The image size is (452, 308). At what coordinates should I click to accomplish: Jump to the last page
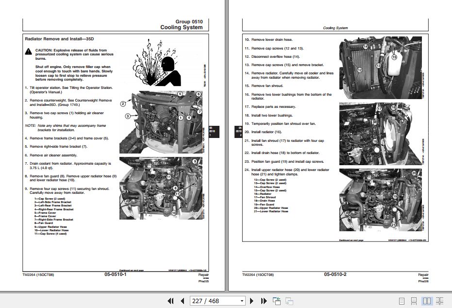(x=264, y=301)
